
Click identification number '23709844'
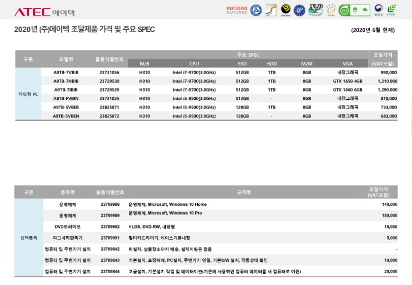[x=110, y=272]
